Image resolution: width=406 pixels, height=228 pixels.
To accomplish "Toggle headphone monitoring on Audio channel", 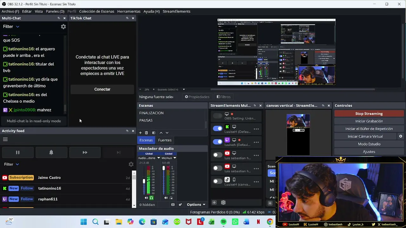I will 151,198.
